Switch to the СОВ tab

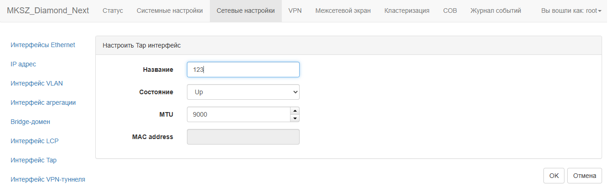450,11
